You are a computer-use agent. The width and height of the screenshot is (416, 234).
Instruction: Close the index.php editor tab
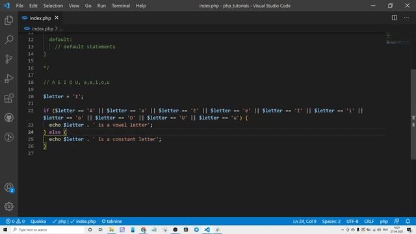pyautogui.click(x=57, y=18)
